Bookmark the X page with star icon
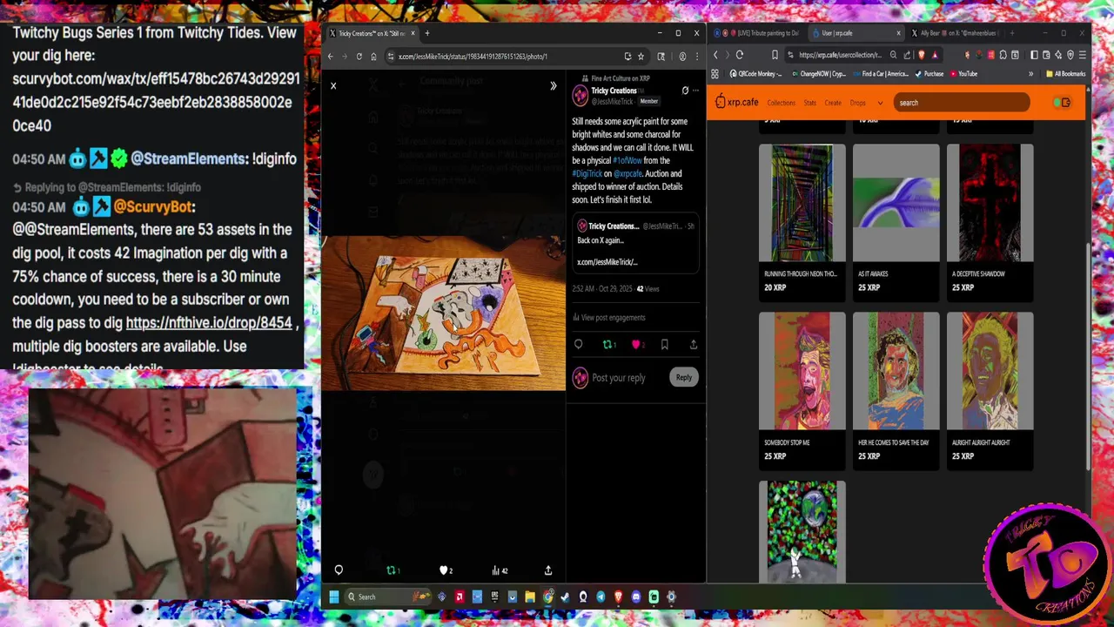Image resolution: width=1114 pixels, height=627 pixels. click(641, 57)
